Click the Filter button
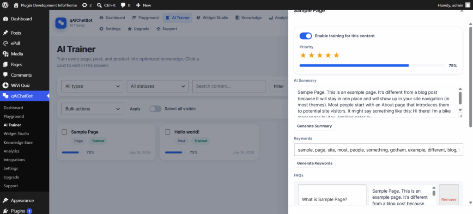The height and width of the screenshot is (214, 473). [x=279, y=86]
